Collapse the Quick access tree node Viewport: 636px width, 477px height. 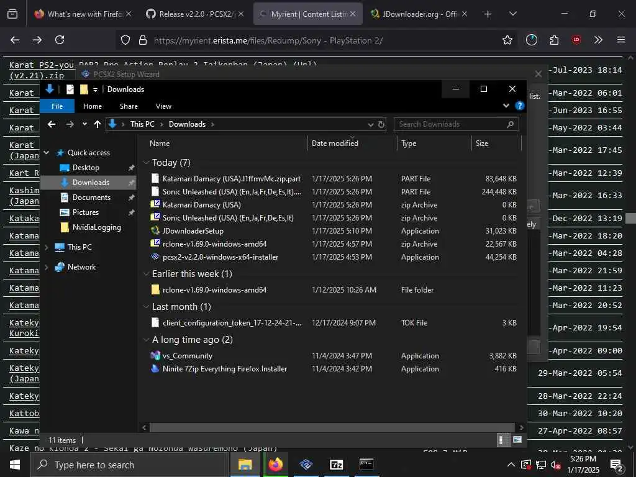46,153
